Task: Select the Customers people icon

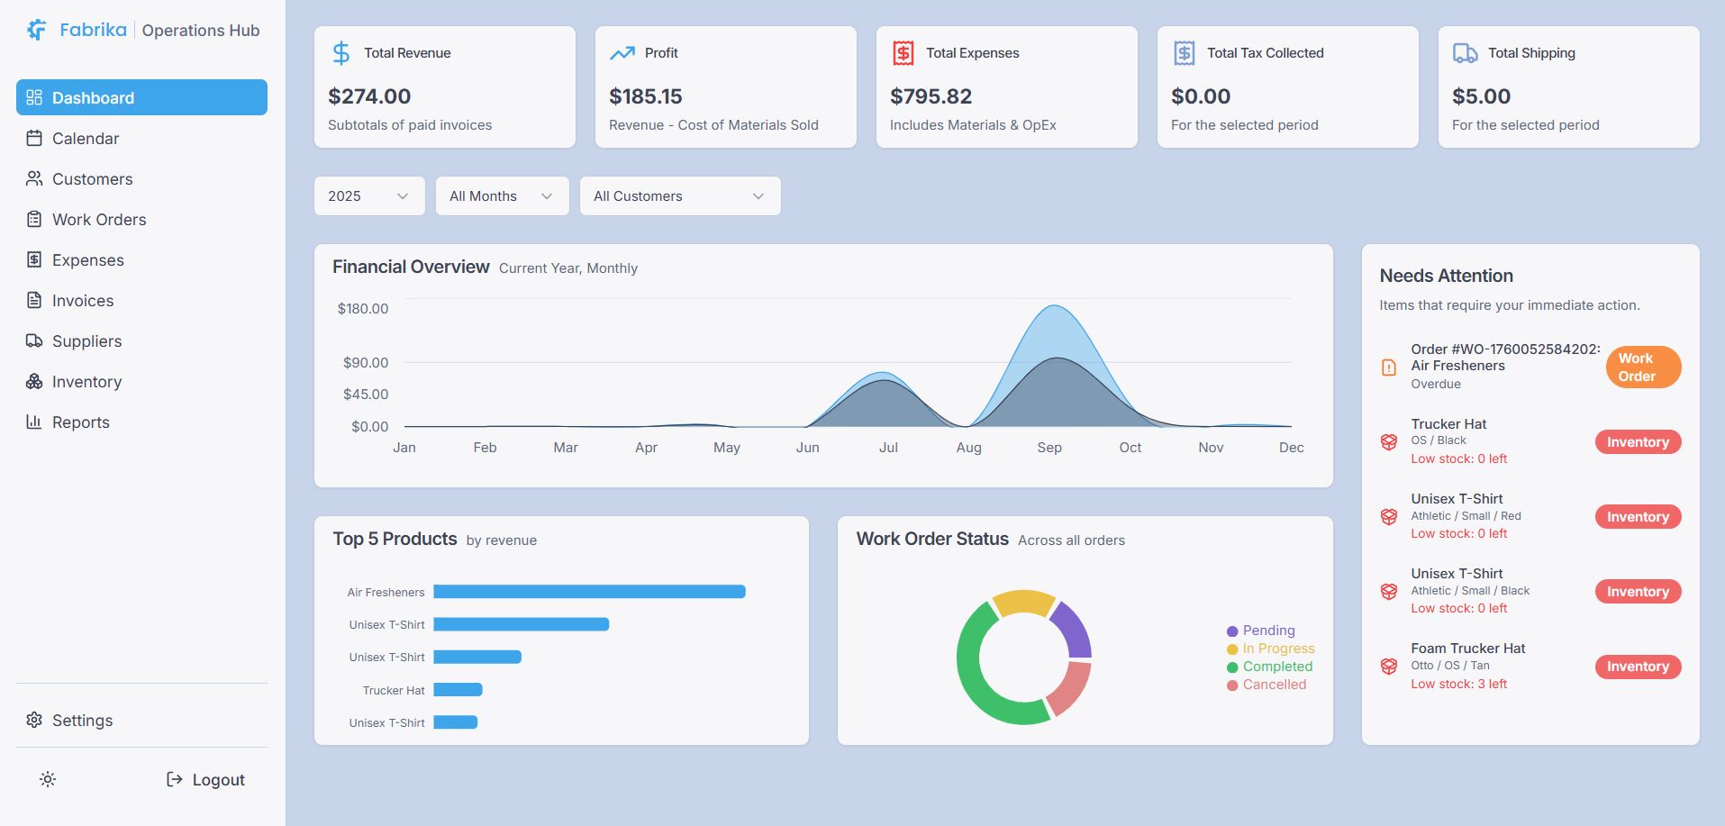Action: pyautogui.click(x=34, y=178)
